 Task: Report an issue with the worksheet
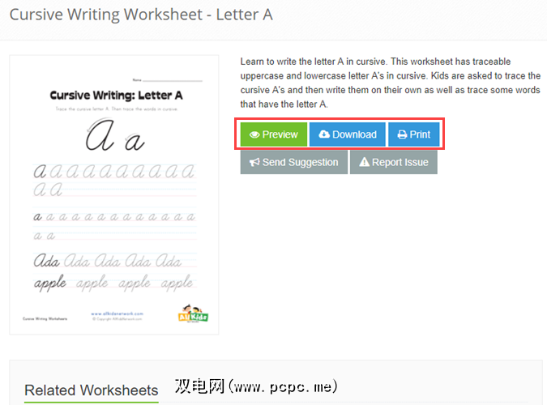click(x=394, y=162)
